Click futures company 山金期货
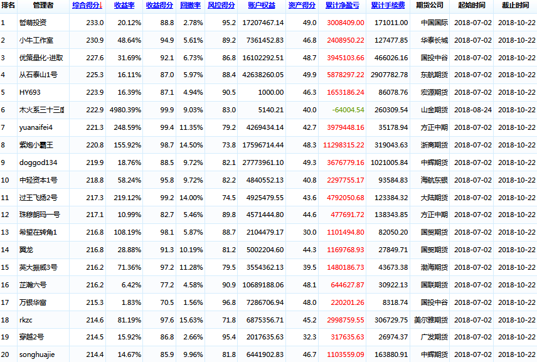Viewport: 537px width, 362px height. 434,110
